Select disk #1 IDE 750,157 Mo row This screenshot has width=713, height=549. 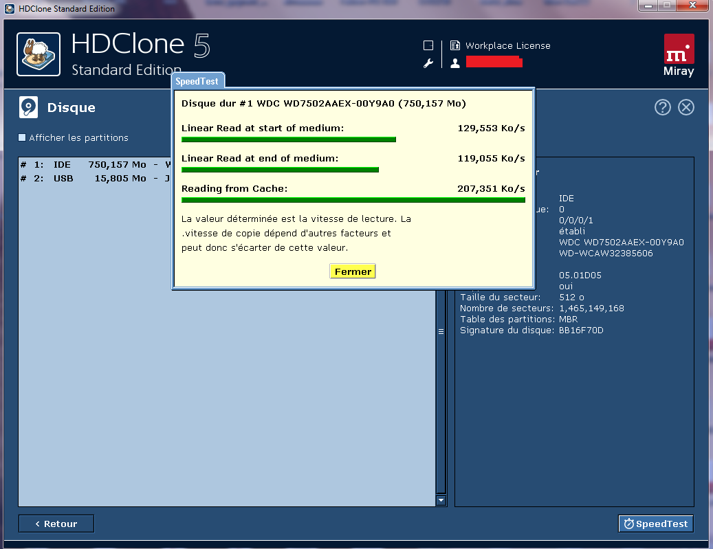coord(96,164)
